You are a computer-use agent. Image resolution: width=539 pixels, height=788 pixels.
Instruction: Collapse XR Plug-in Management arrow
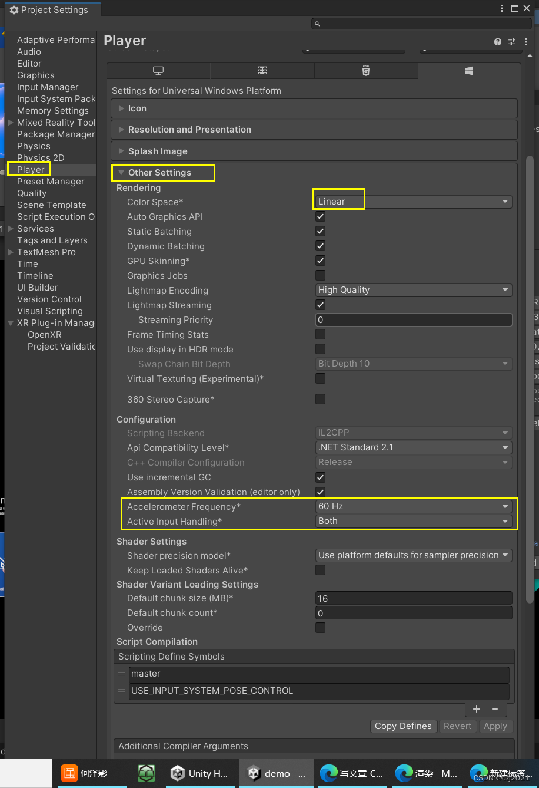pos(11,323)
